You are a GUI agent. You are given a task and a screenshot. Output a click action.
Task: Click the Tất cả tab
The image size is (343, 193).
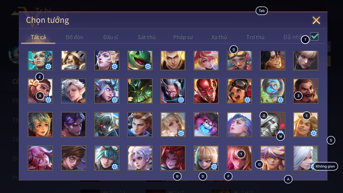tap(38, 37)
